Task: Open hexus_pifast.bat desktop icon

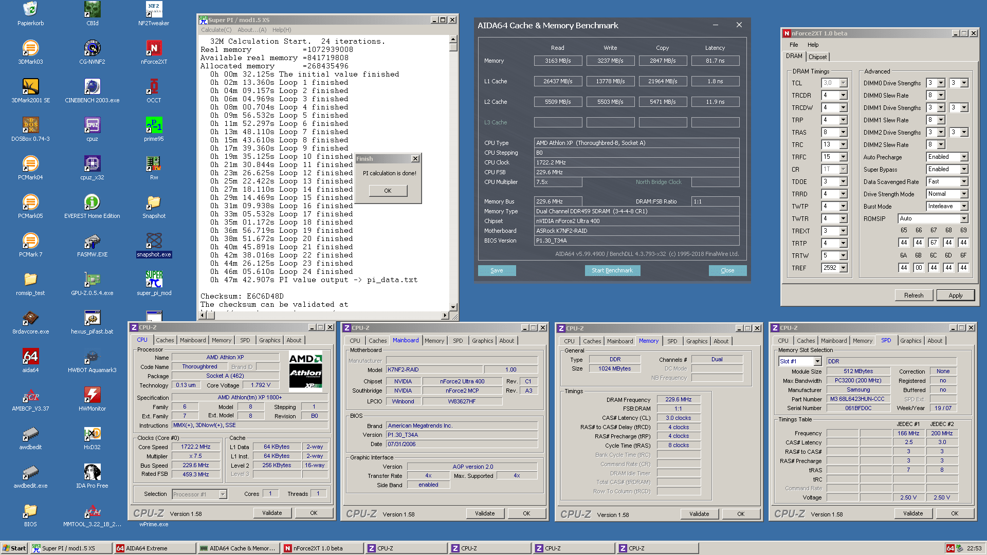Action: click(92, 322)
